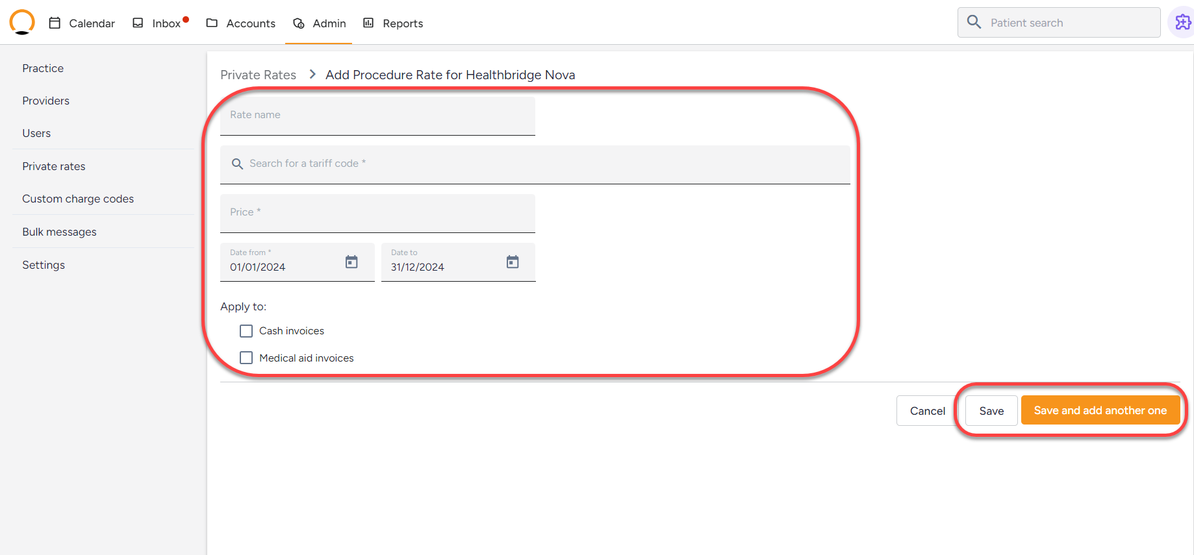Click the Calendar icon in top navigation

pyautogui.click(x=55, y=23)
